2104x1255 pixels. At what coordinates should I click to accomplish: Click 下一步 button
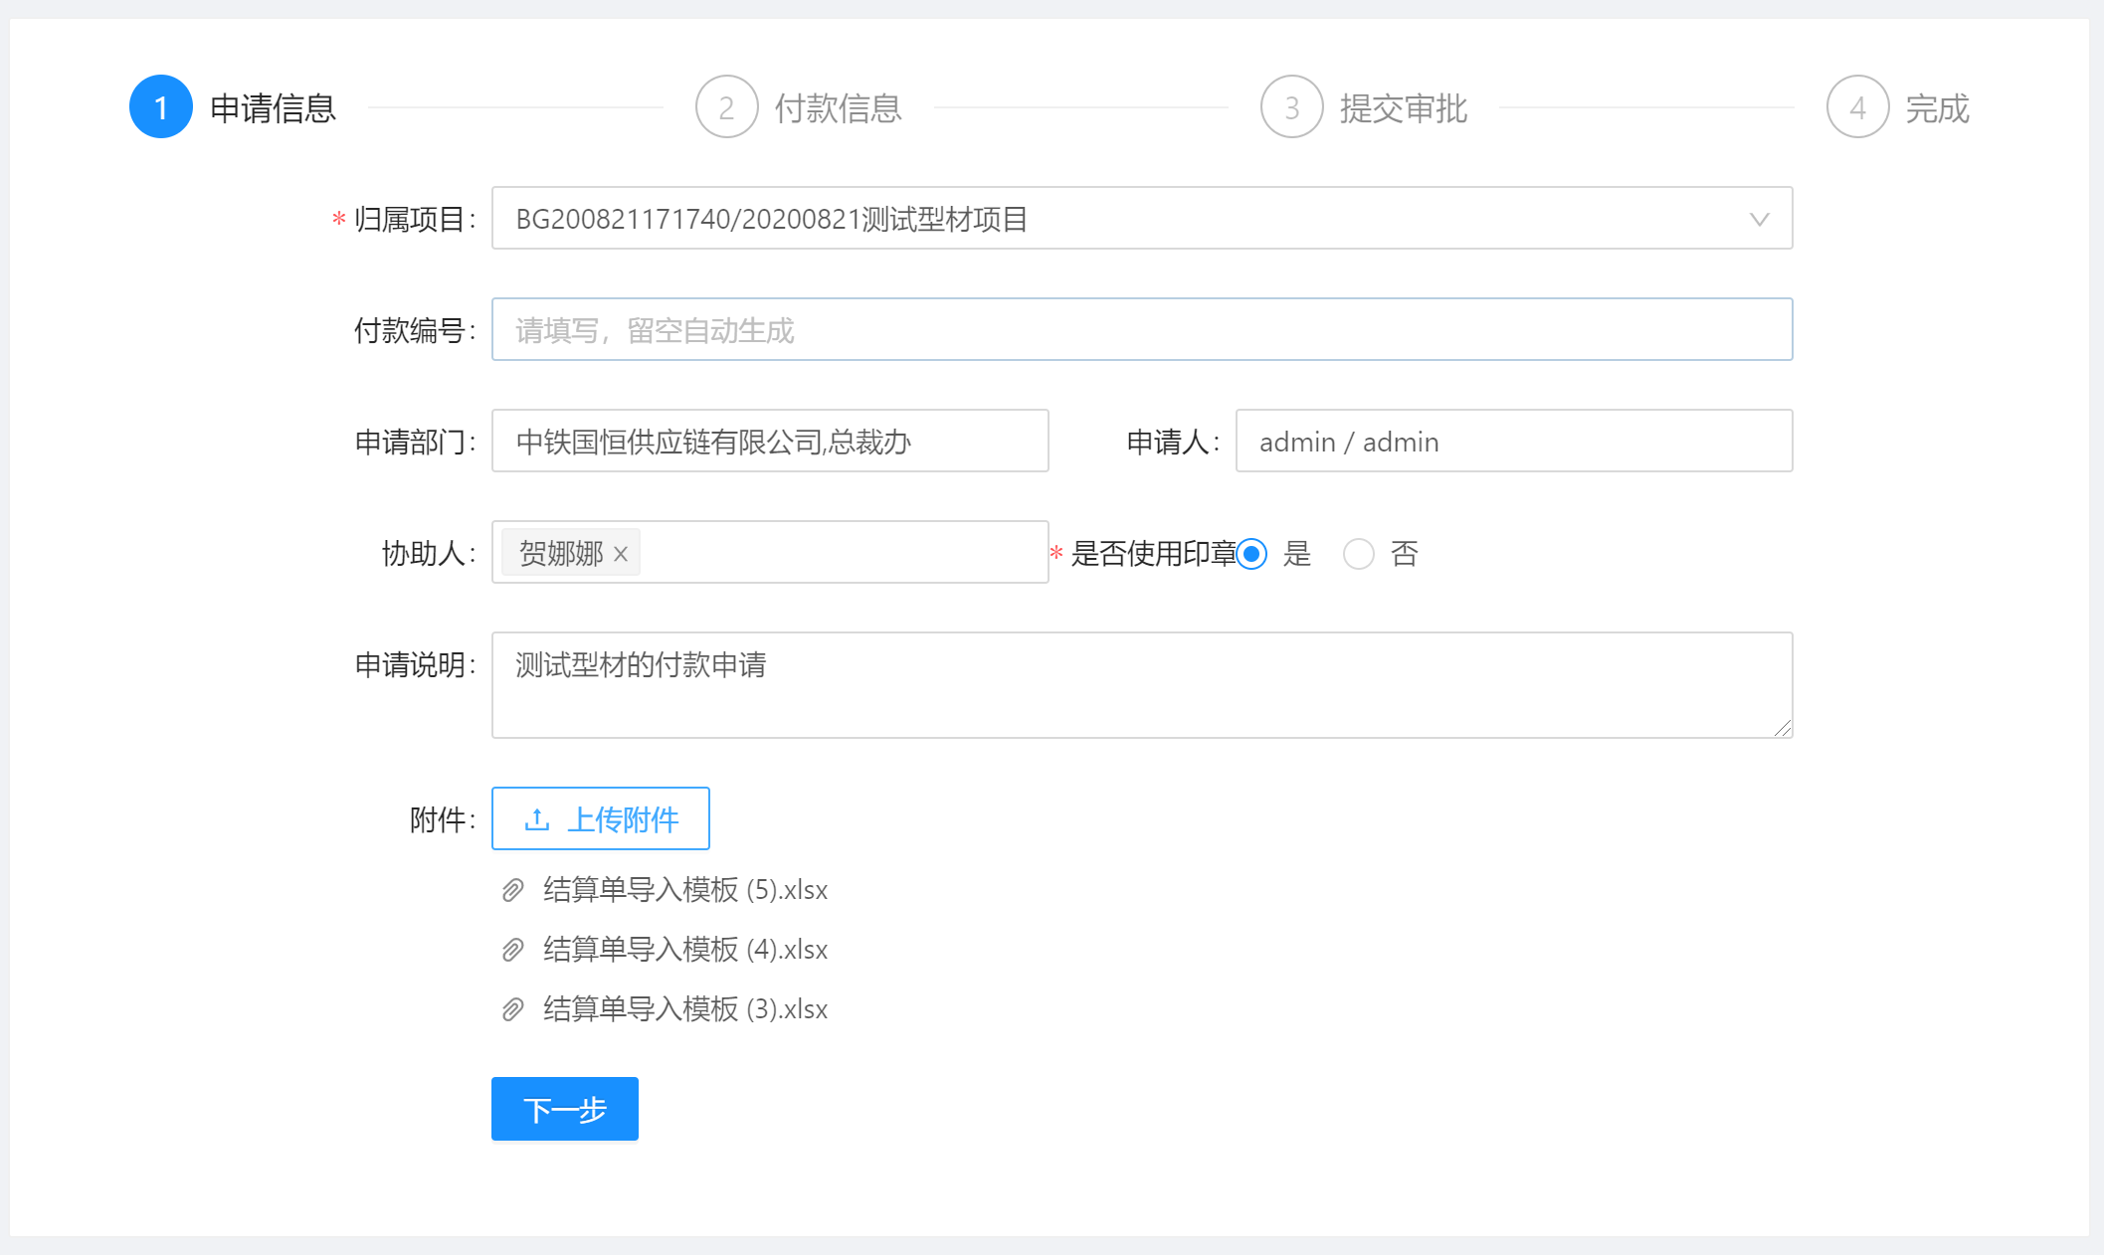click(564, 1109)
